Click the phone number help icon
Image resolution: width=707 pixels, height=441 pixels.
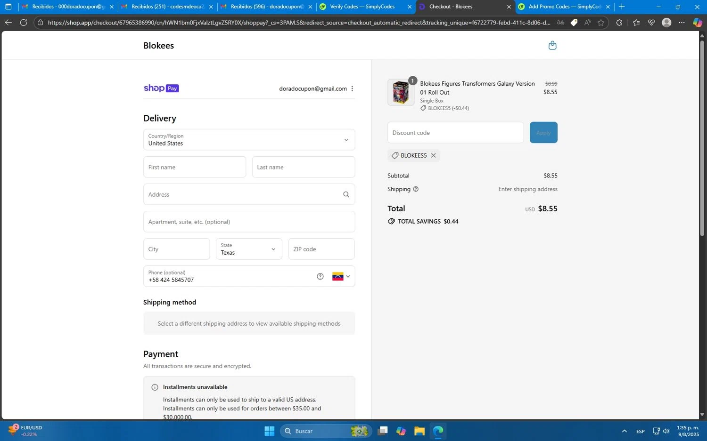pos(320,276)
